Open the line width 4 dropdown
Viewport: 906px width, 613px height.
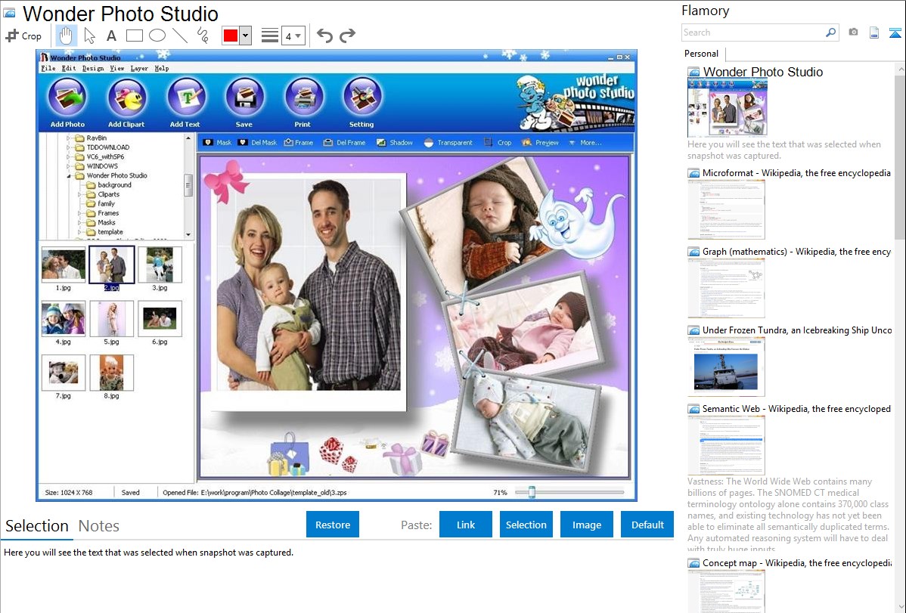293,36
